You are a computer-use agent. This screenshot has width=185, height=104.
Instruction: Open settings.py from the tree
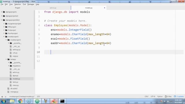16,50
